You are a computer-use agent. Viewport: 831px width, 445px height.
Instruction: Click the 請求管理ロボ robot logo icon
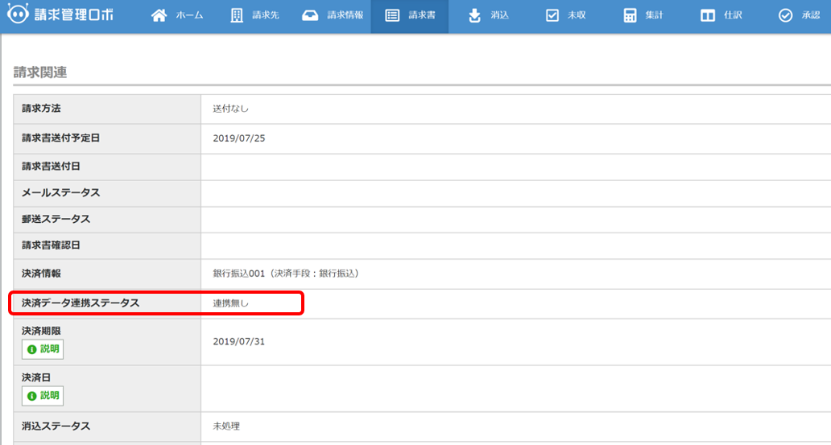(18, 16)
